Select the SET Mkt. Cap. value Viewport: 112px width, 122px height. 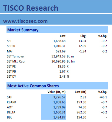[58, 61]
